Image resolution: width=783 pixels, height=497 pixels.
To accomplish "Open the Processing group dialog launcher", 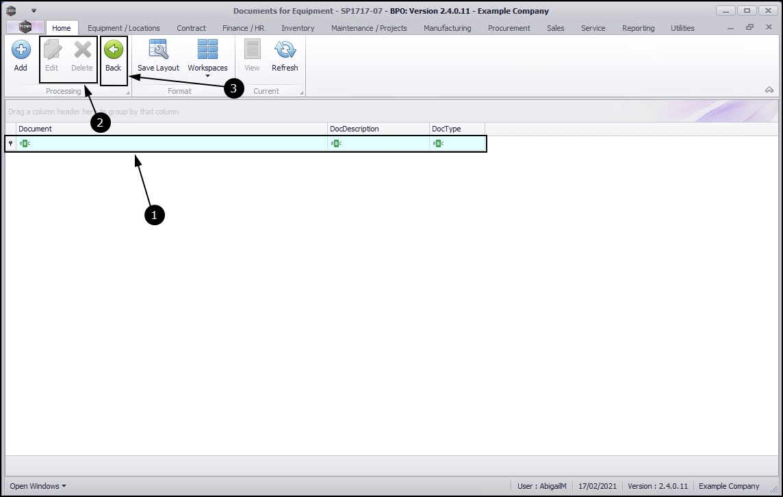I will 128,93.
